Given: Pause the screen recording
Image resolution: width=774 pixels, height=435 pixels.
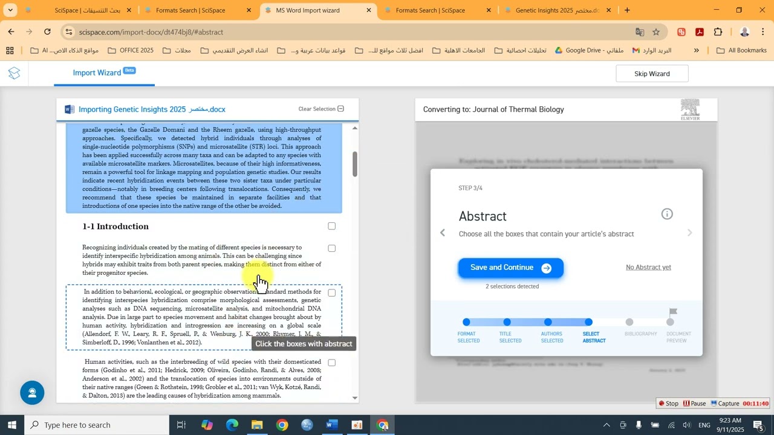Looking at the screenshot, I should click(694, 404).
